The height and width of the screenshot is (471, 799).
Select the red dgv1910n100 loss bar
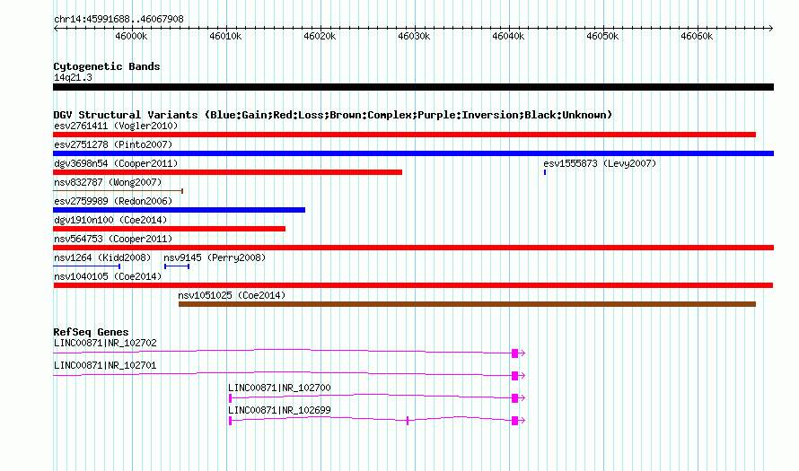169,229
